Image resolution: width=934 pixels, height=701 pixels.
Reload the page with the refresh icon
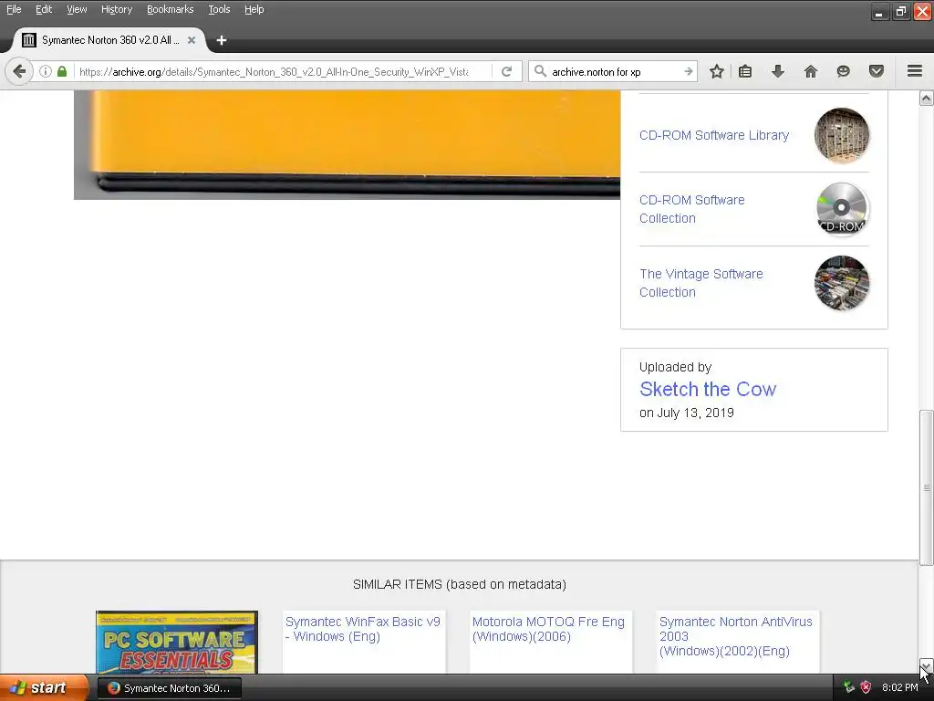tap(507, 71)
